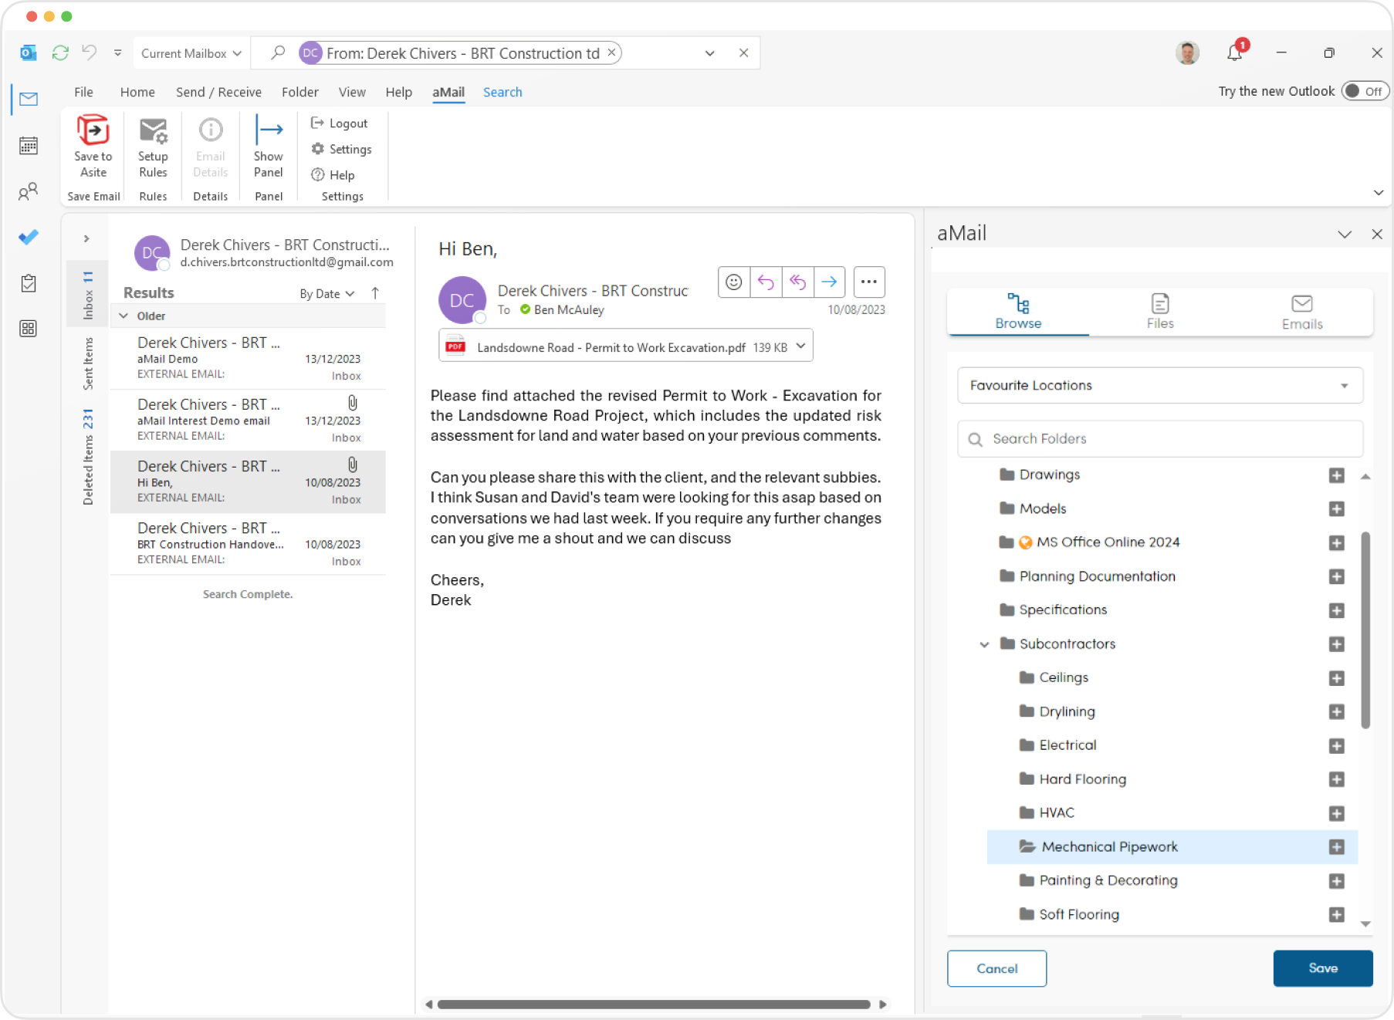1394x1020 pixels.
Task: Click plus next to Mechanical Pipework
Action: tap(1337, 847)
